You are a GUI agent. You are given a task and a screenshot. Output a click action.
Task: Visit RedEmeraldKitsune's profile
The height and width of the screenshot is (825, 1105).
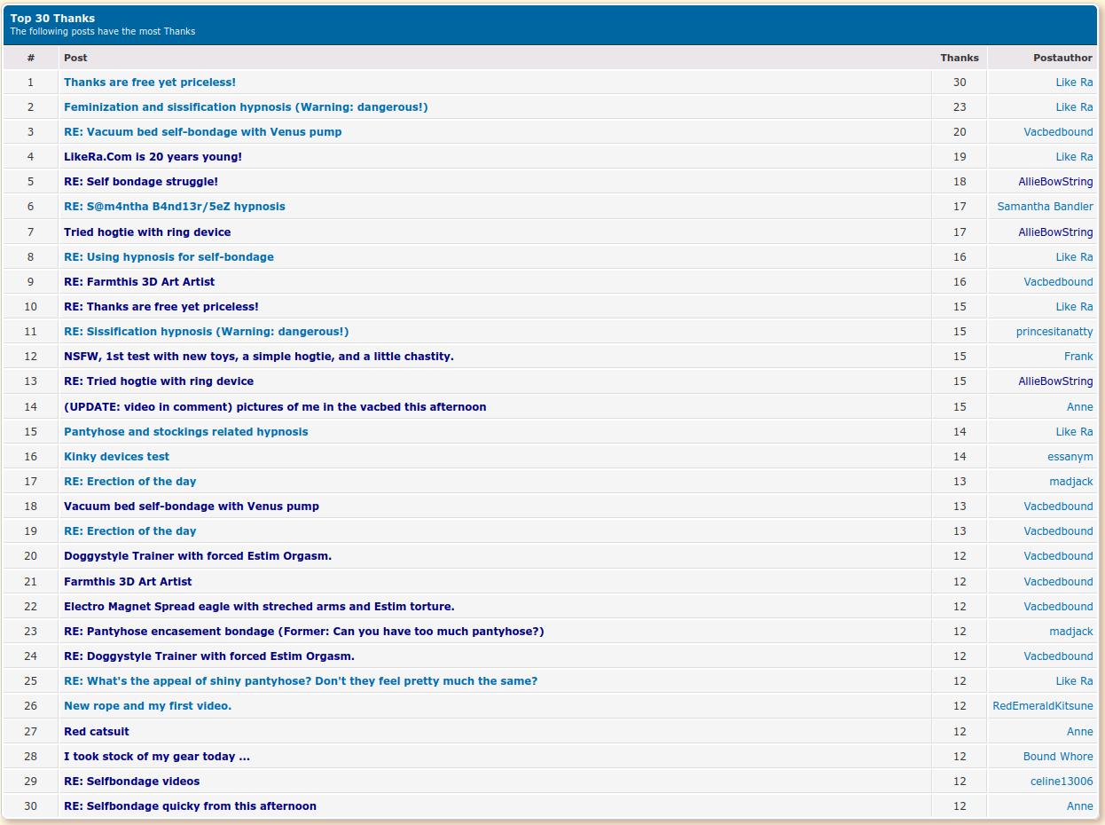pyautogui.click(x=1042, y=706)
